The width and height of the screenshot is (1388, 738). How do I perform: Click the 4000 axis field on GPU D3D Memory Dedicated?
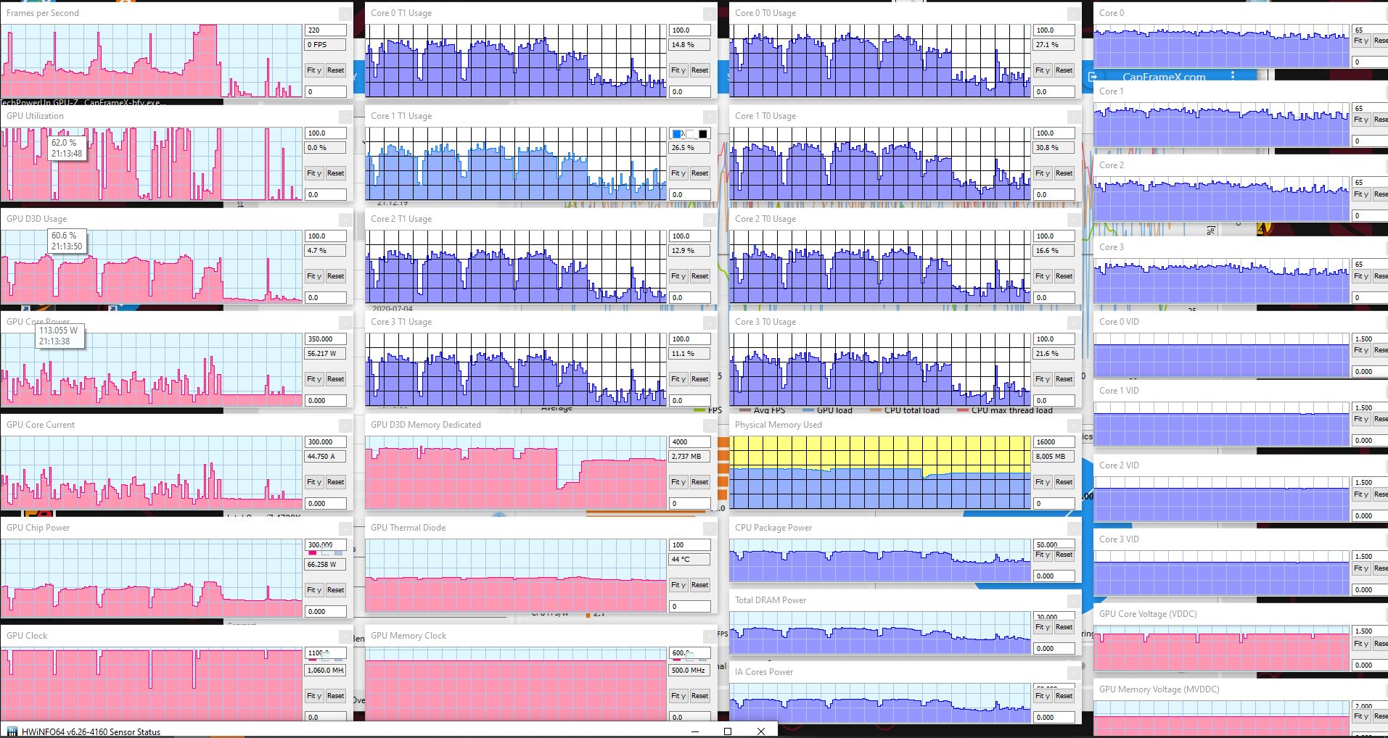pos(689,441)
